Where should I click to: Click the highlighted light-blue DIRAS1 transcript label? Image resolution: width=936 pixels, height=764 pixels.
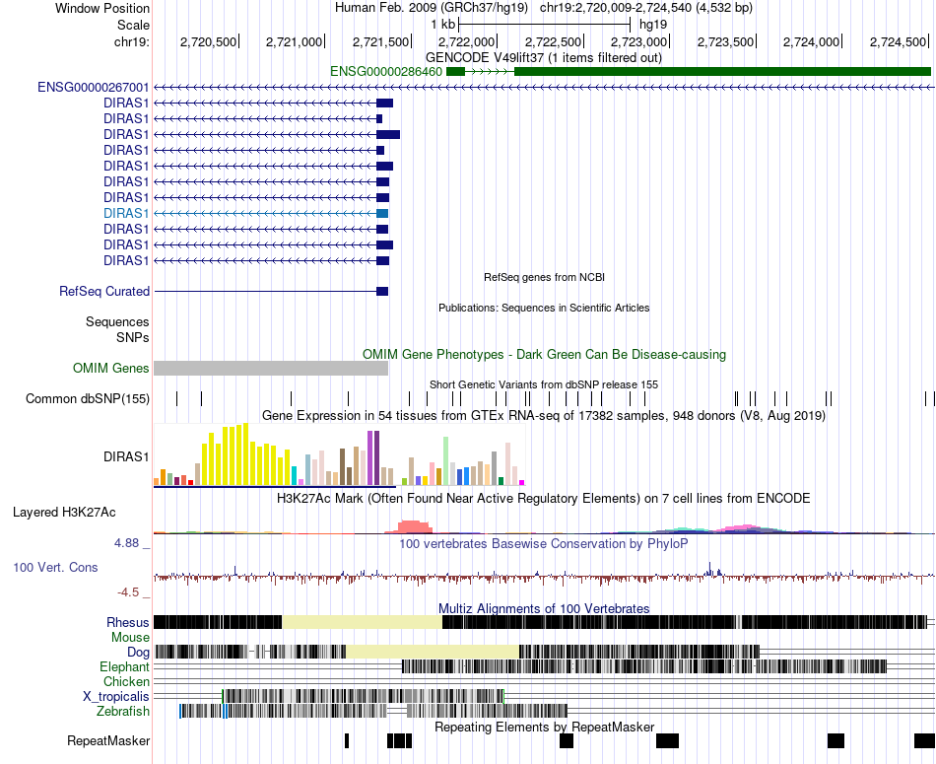(126, 213)
